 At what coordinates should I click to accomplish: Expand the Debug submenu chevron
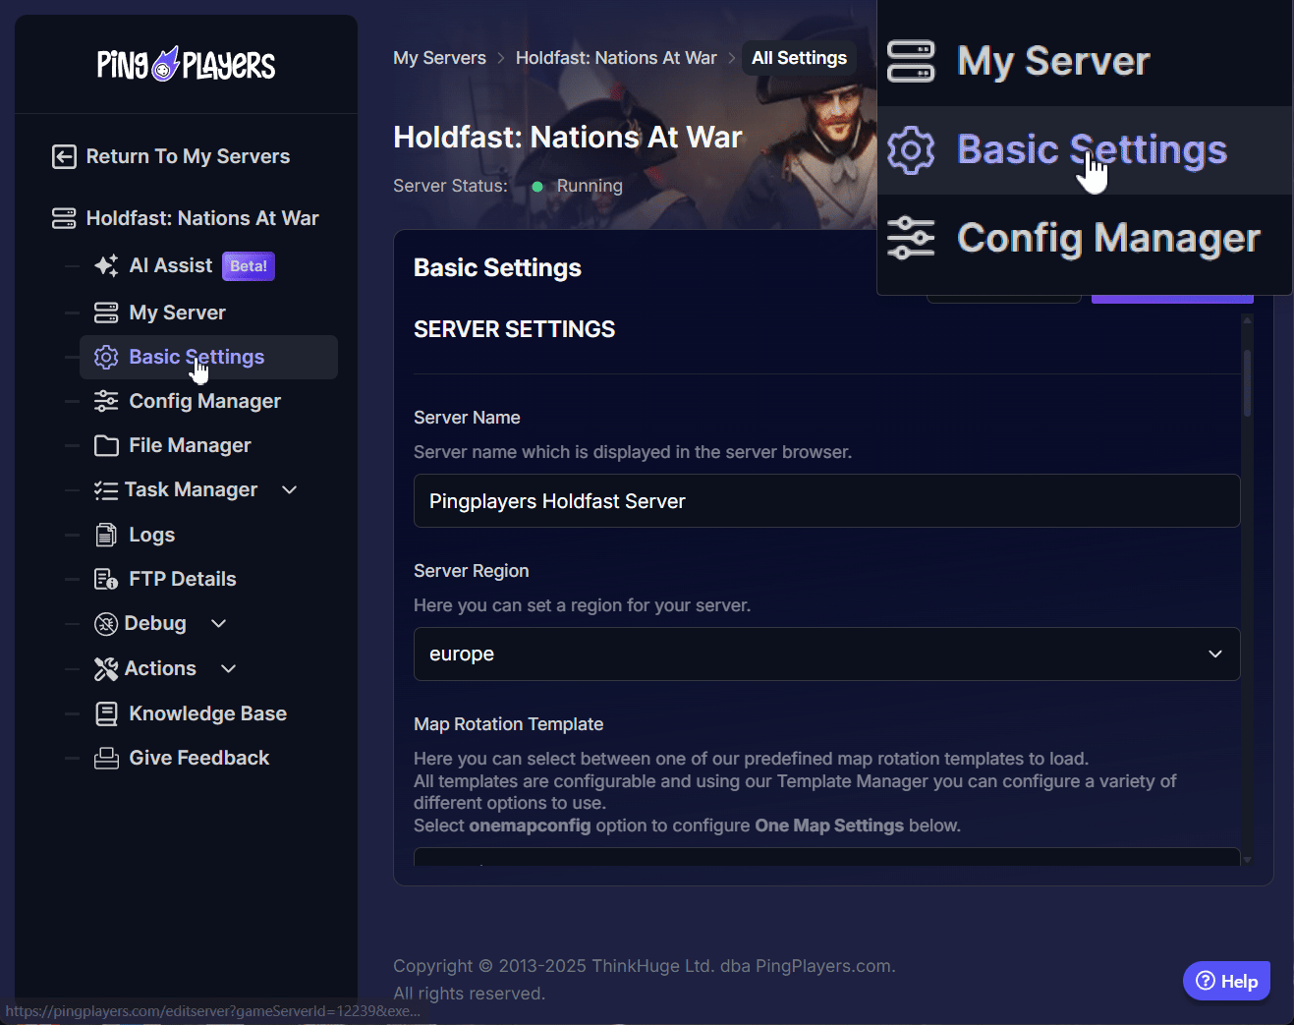tap(219, 623)
